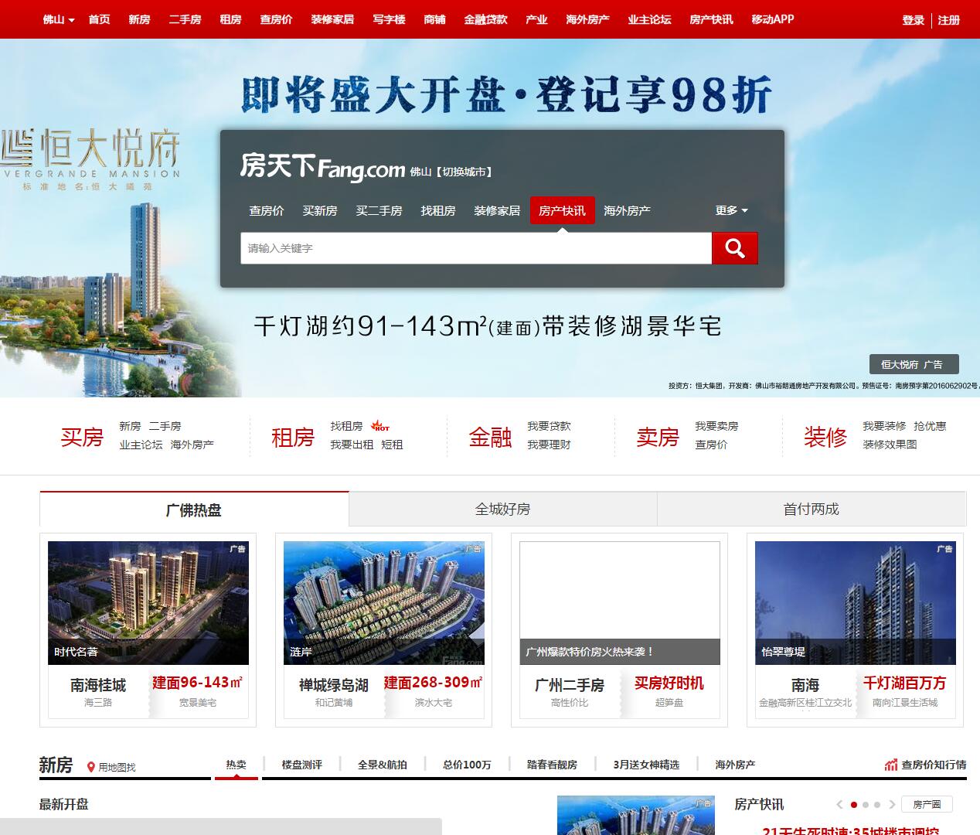This screenshot has height=835, width=980.
Task: Open 二手房 in the top navigation
Action: click(x=185, y=19)
